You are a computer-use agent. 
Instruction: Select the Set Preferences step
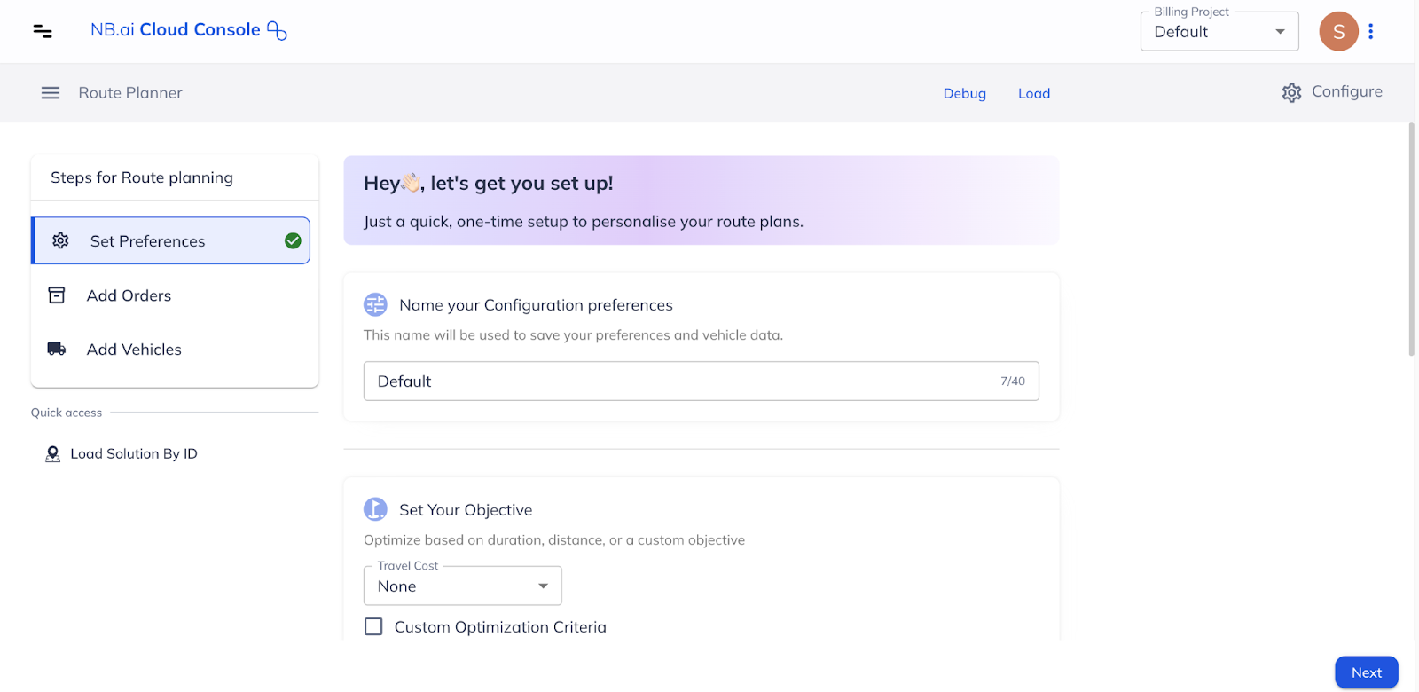coord(170,241)
